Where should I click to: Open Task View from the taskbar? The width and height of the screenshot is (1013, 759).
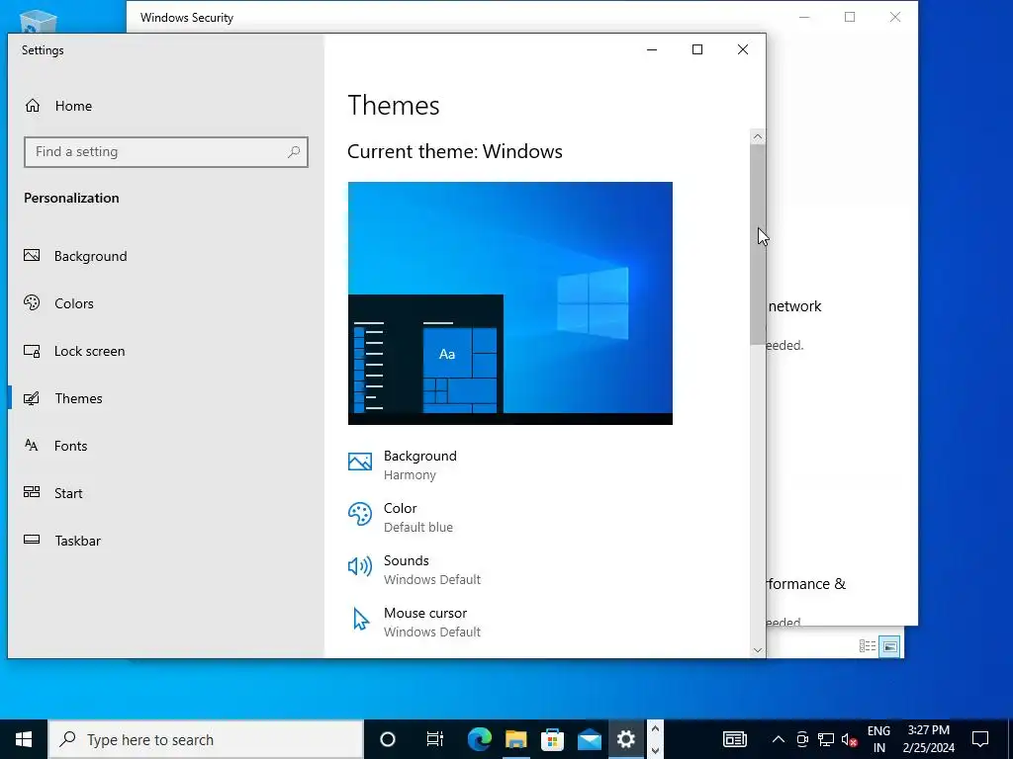pos(435,739)
